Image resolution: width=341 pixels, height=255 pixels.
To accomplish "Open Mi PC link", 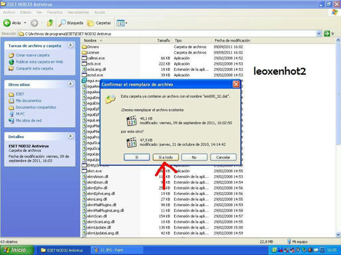I will (20, 114).
